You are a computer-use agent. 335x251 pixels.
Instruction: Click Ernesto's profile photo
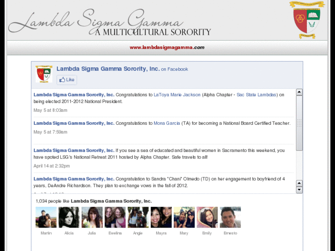pyautogui.click(x=230, y=217)
